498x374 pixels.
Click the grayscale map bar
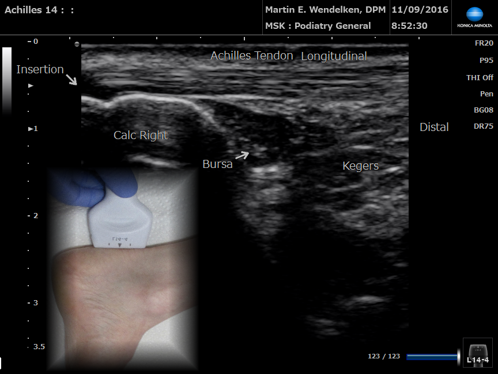click(x=7, y=80)
